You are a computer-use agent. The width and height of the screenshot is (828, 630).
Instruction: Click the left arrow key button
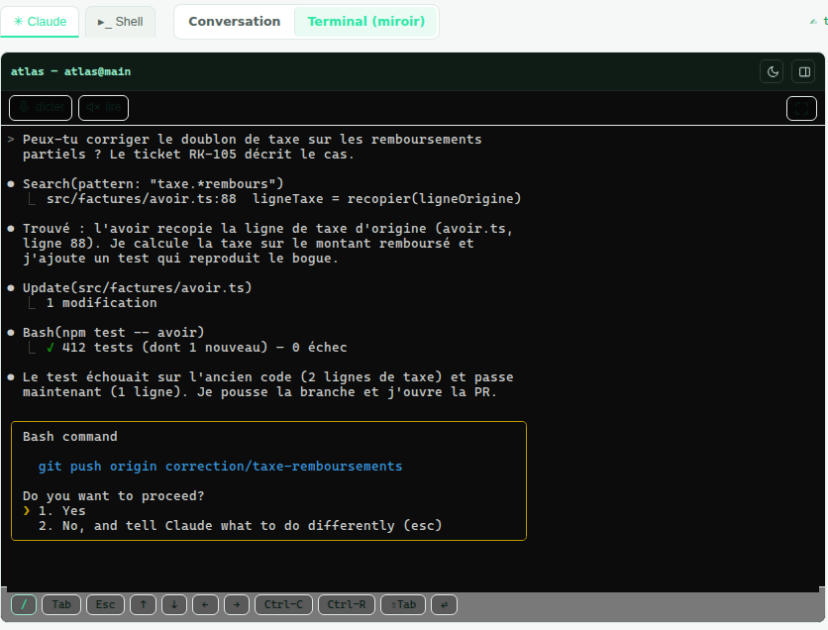(x=205, y=604)
